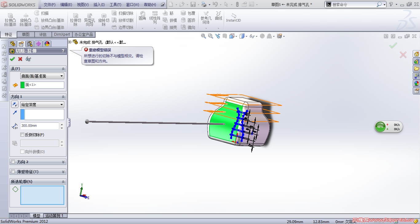Open the 给定深度 end condition dropdown
Screen dimensions: 420x224
pos(42,105)
